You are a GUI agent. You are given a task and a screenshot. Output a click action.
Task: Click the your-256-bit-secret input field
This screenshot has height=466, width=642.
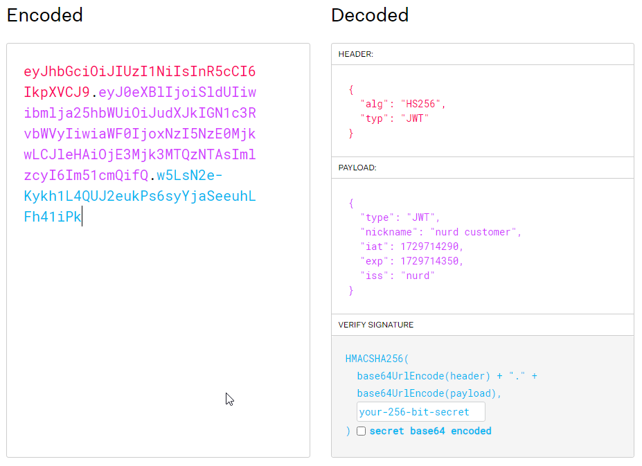click(x=421, y=412)
